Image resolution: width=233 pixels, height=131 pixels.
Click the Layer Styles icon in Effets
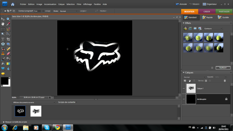[190, 29]
